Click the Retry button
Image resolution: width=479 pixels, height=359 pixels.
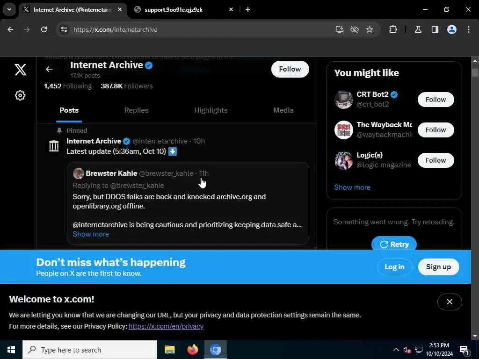[394, 244]
